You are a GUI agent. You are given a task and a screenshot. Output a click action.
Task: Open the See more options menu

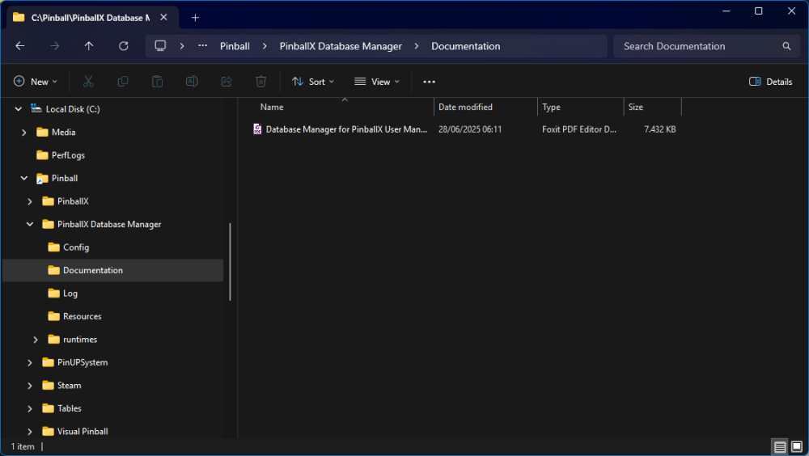point(430,82)
